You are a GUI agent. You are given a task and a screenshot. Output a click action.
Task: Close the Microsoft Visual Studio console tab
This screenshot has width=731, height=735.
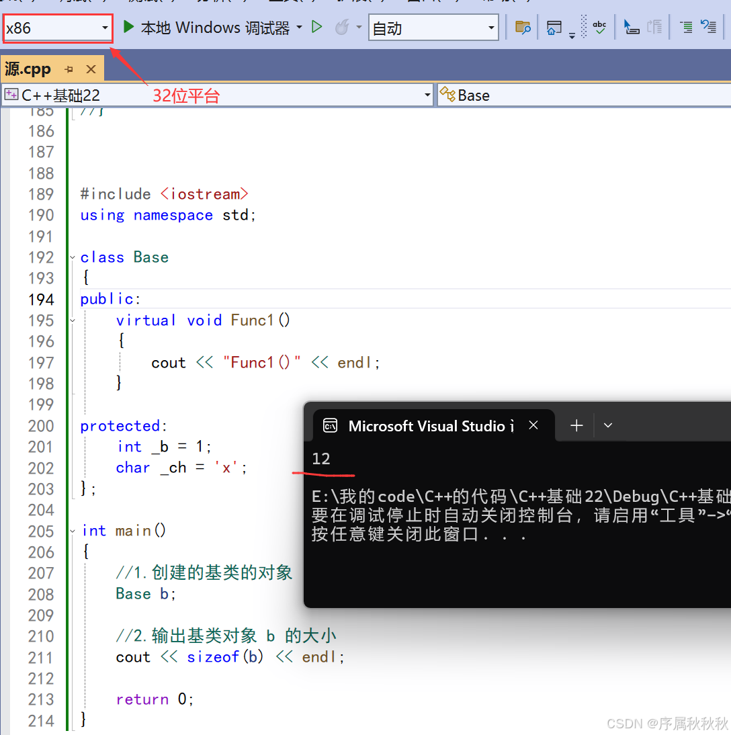pyautogui.click(x=533, y=425)
